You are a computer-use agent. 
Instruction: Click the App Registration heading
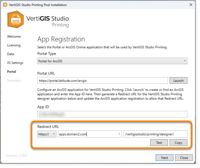[61, 39]
